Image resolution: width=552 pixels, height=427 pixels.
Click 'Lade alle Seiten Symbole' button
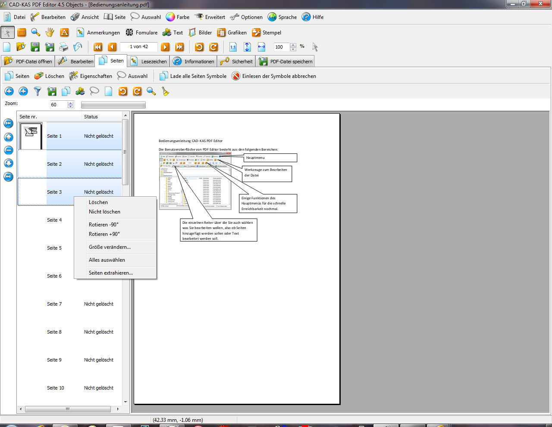(193, 76)
